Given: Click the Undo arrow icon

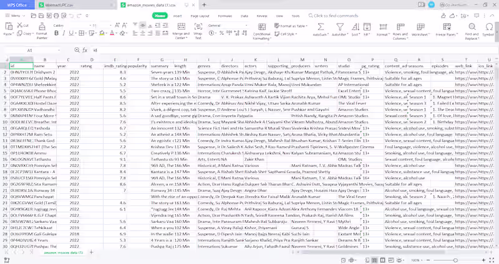Looking at the screenshot, I should pos(71,16).
